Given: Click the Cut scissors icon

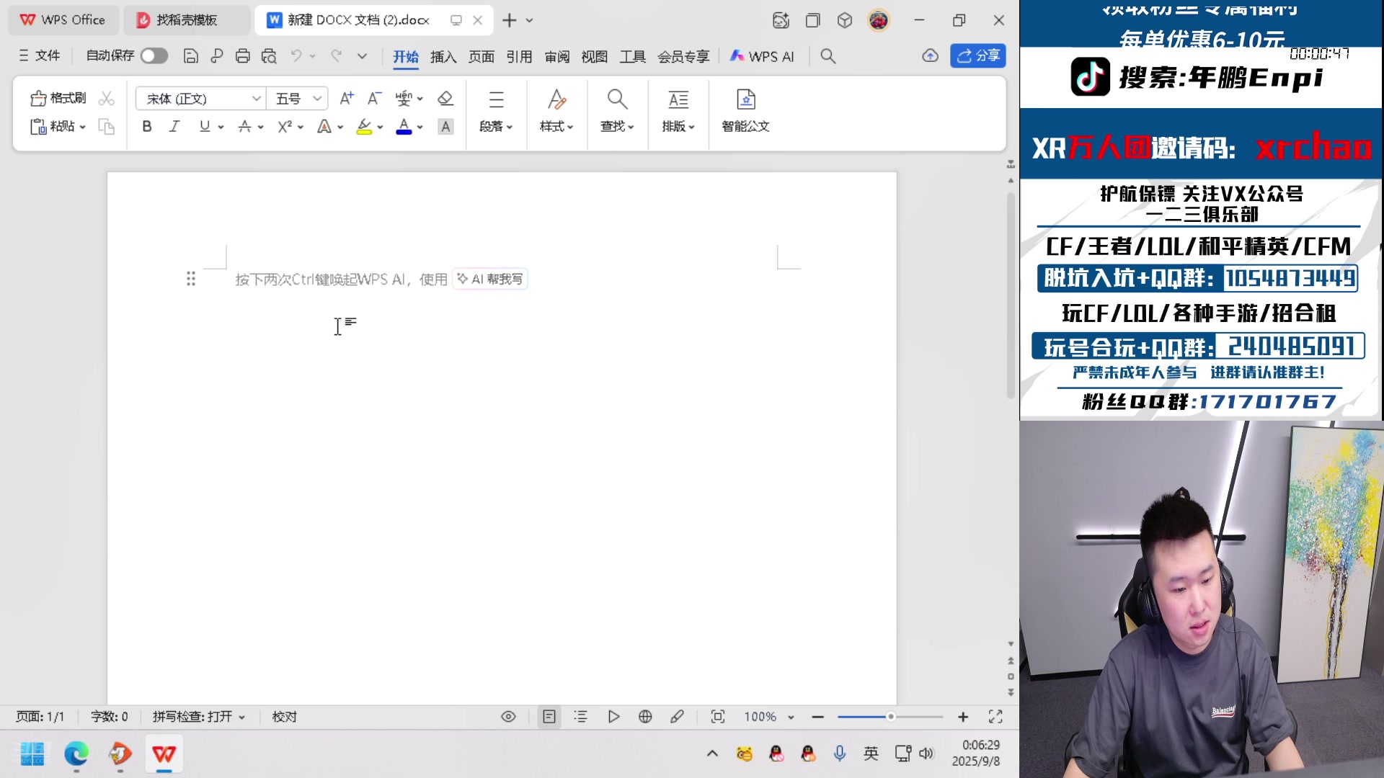Looking at the screenshot, I should (106, 98).
